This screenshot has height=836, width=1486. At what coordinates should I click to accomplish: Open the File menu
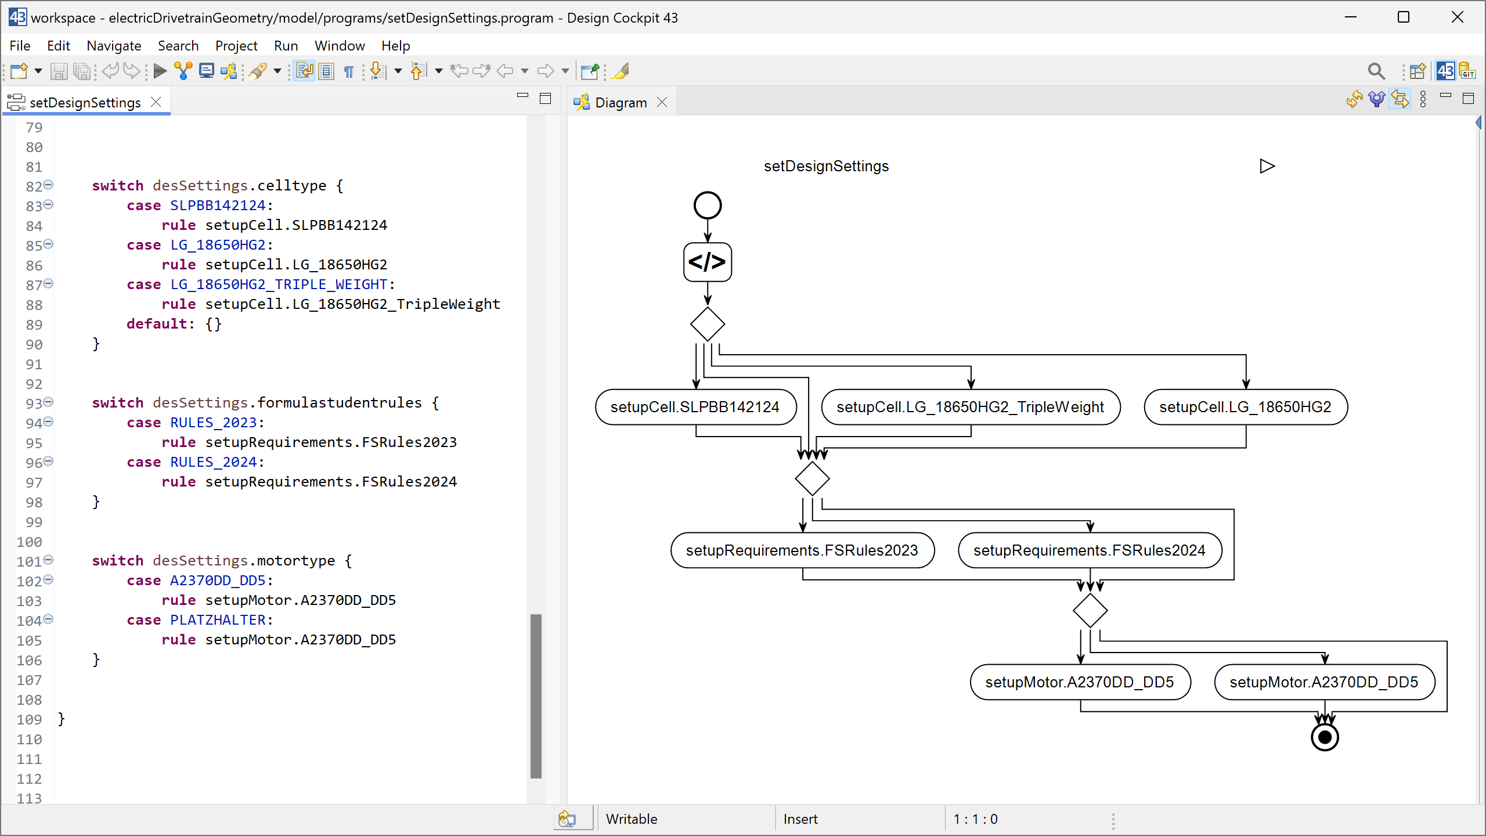point(20,45)
